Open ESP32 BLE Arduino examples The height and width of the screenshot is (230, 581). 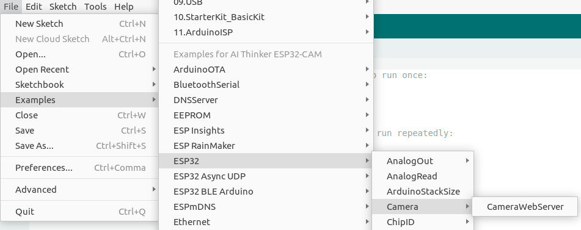[266, 192]
